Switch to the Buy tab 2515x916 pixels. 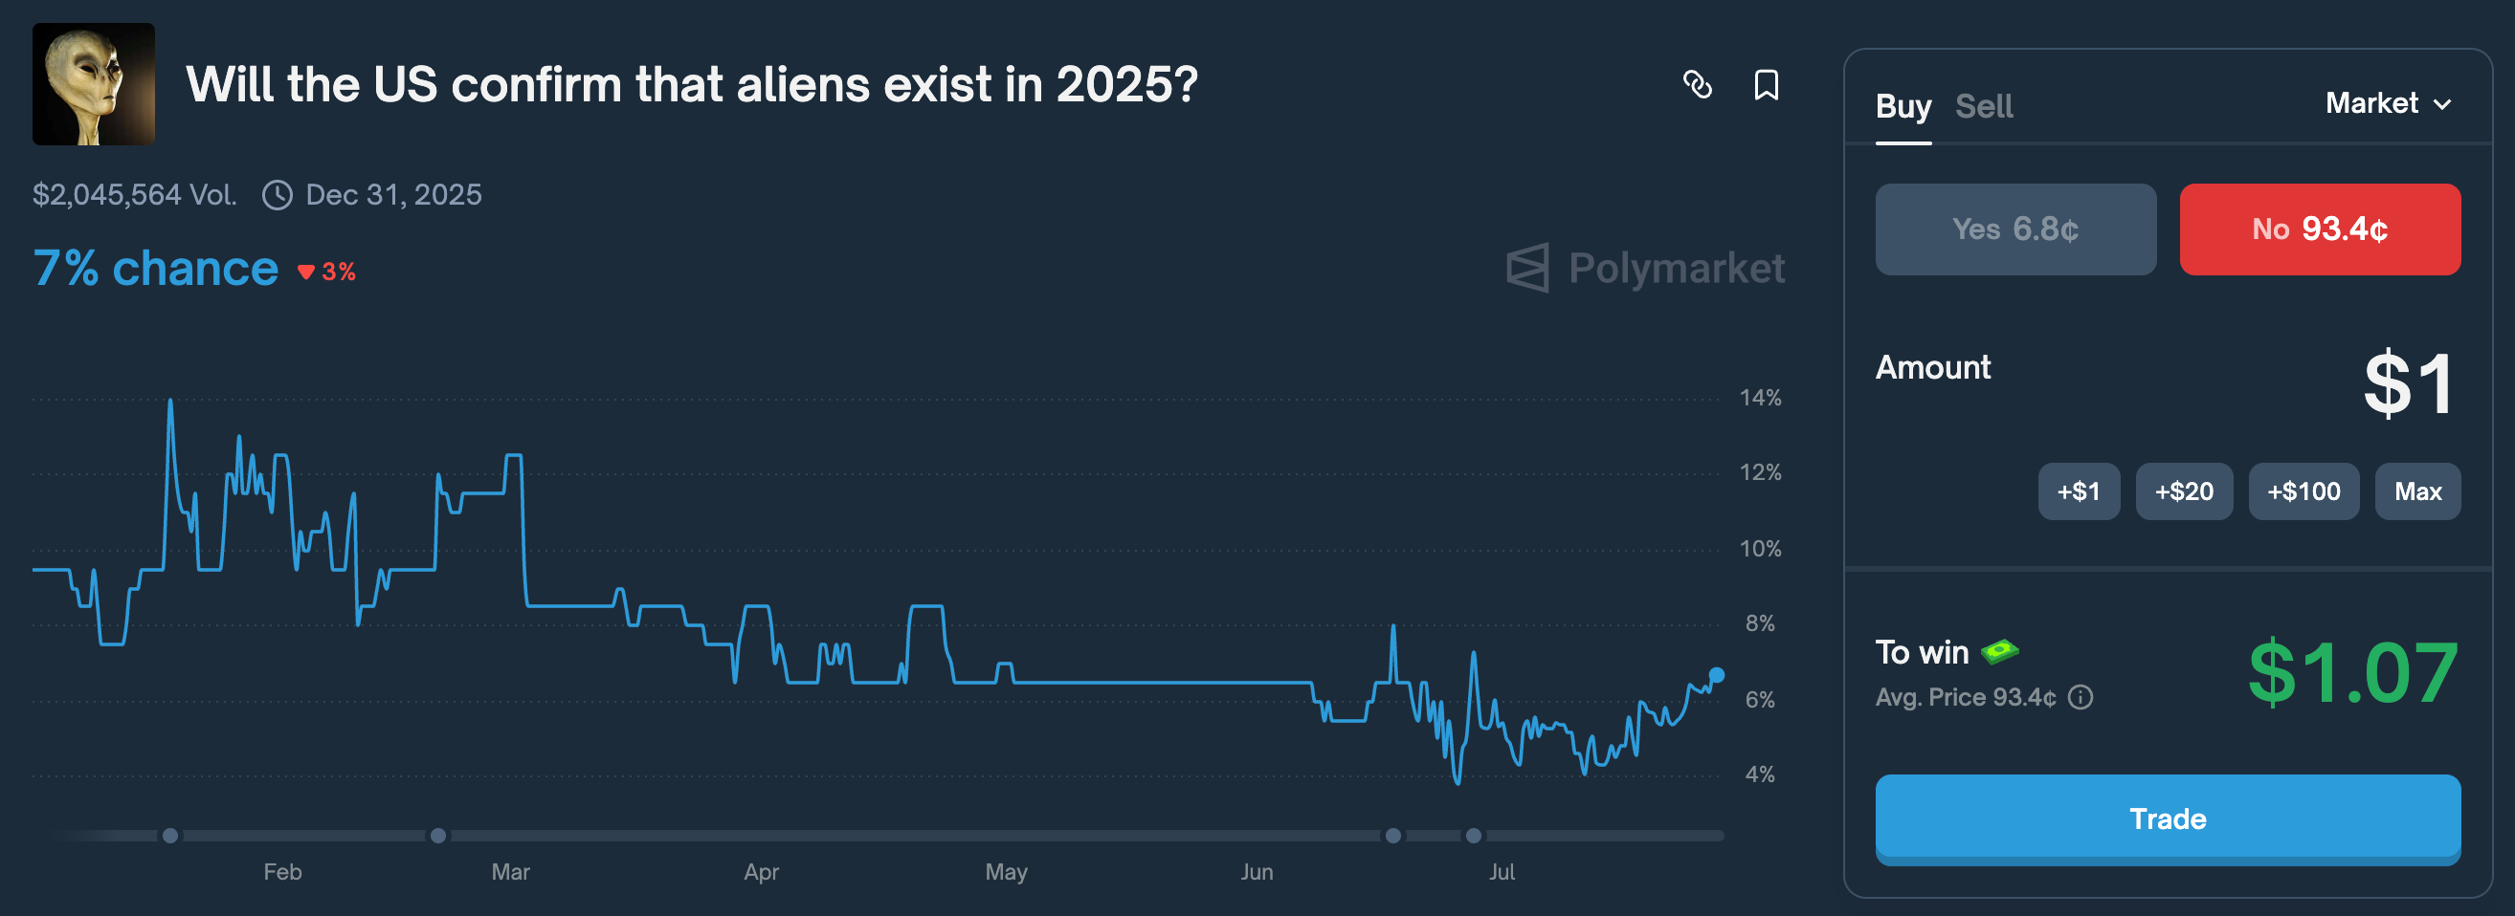[x=1903, y=105]
